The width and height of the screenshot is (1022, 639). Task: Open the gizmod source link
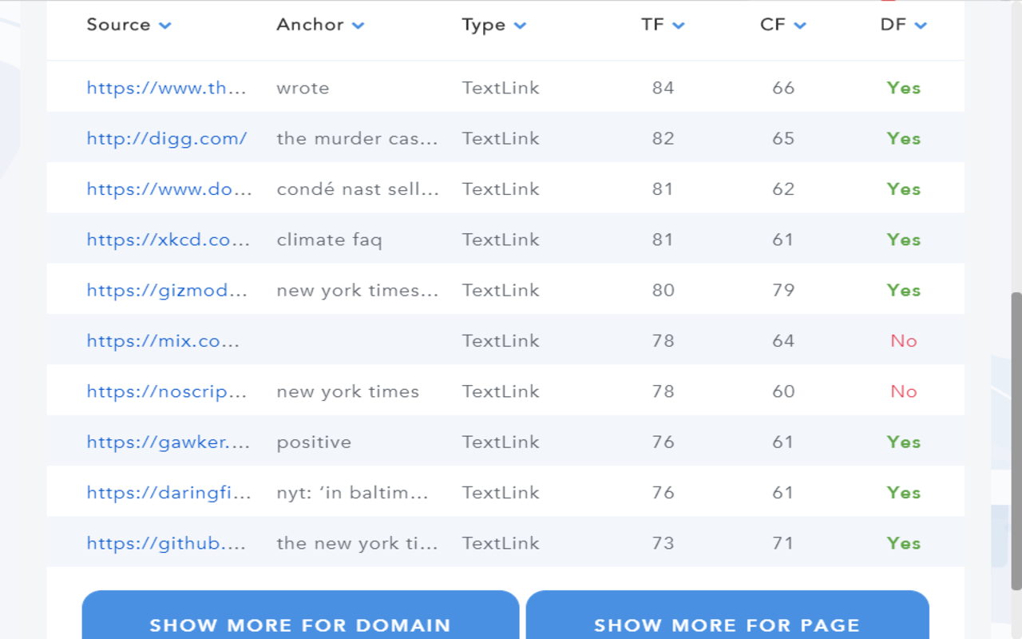coord(168,290)
